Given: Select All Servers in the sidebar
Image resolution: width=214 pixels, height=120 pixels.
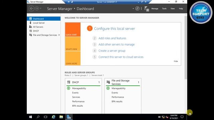Looking at the screenshot, I should coord(44,27).
